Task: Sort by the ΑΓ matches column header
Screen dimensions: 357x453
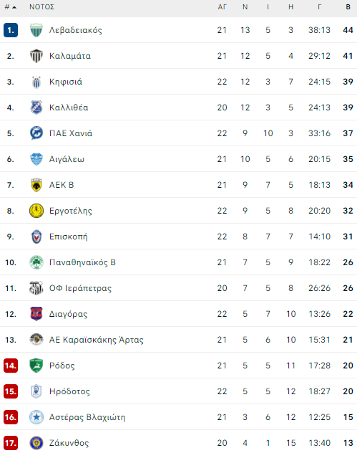Action: pyautogui.click(x=222, y=7)
